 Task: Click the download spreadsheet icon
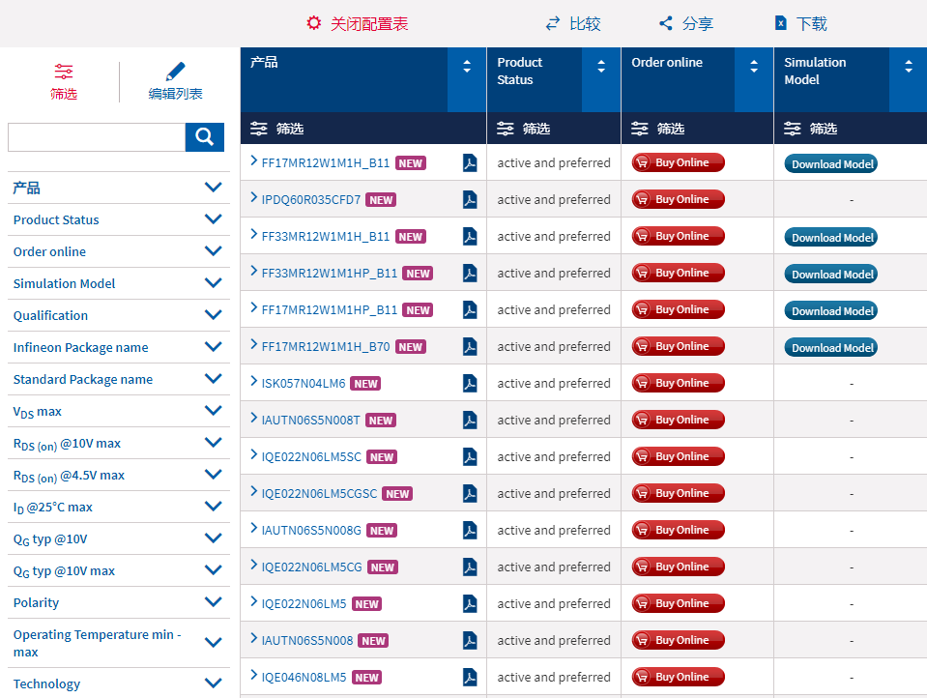(x=781, y=23)
